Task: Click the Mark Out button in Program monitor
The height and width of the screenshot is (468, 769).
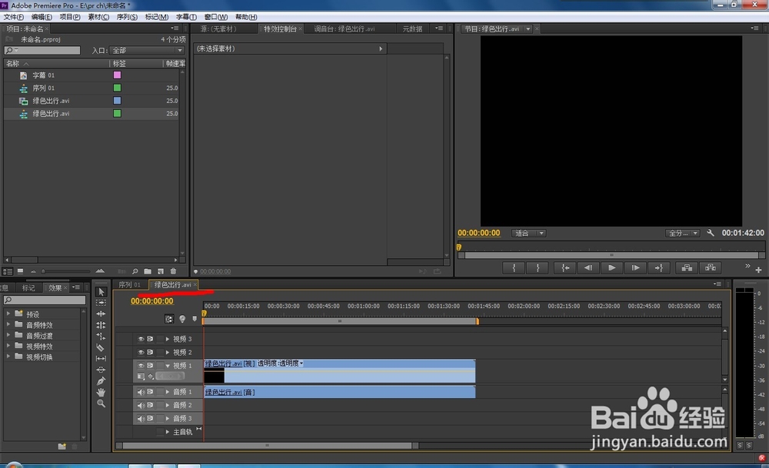Action: (538, 267)
